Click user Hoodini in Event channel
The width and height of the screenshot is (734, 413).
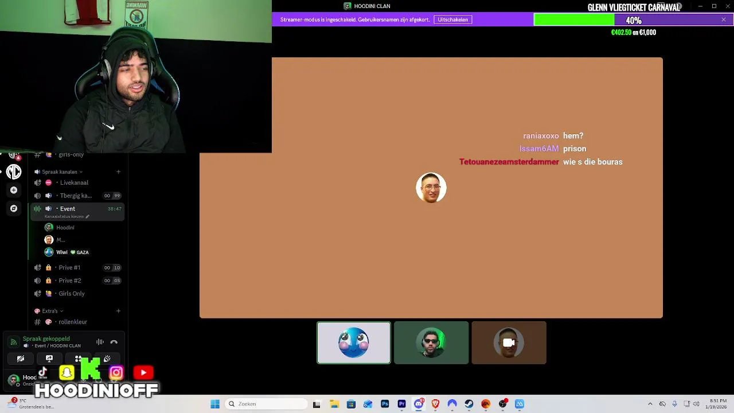coord(65,228)
